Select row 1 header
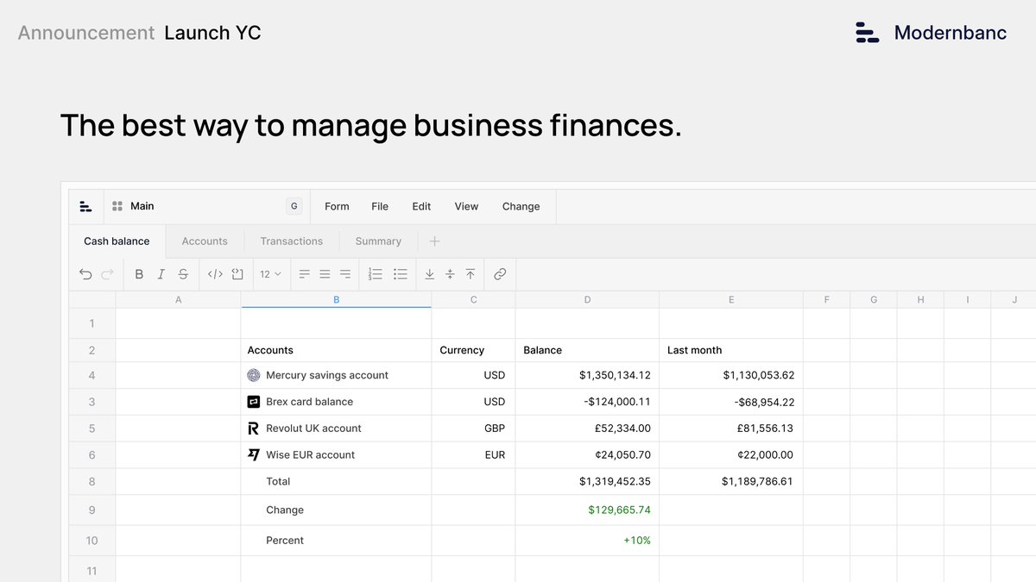Viewport: 1036px width, 582px height. (92, 323)
